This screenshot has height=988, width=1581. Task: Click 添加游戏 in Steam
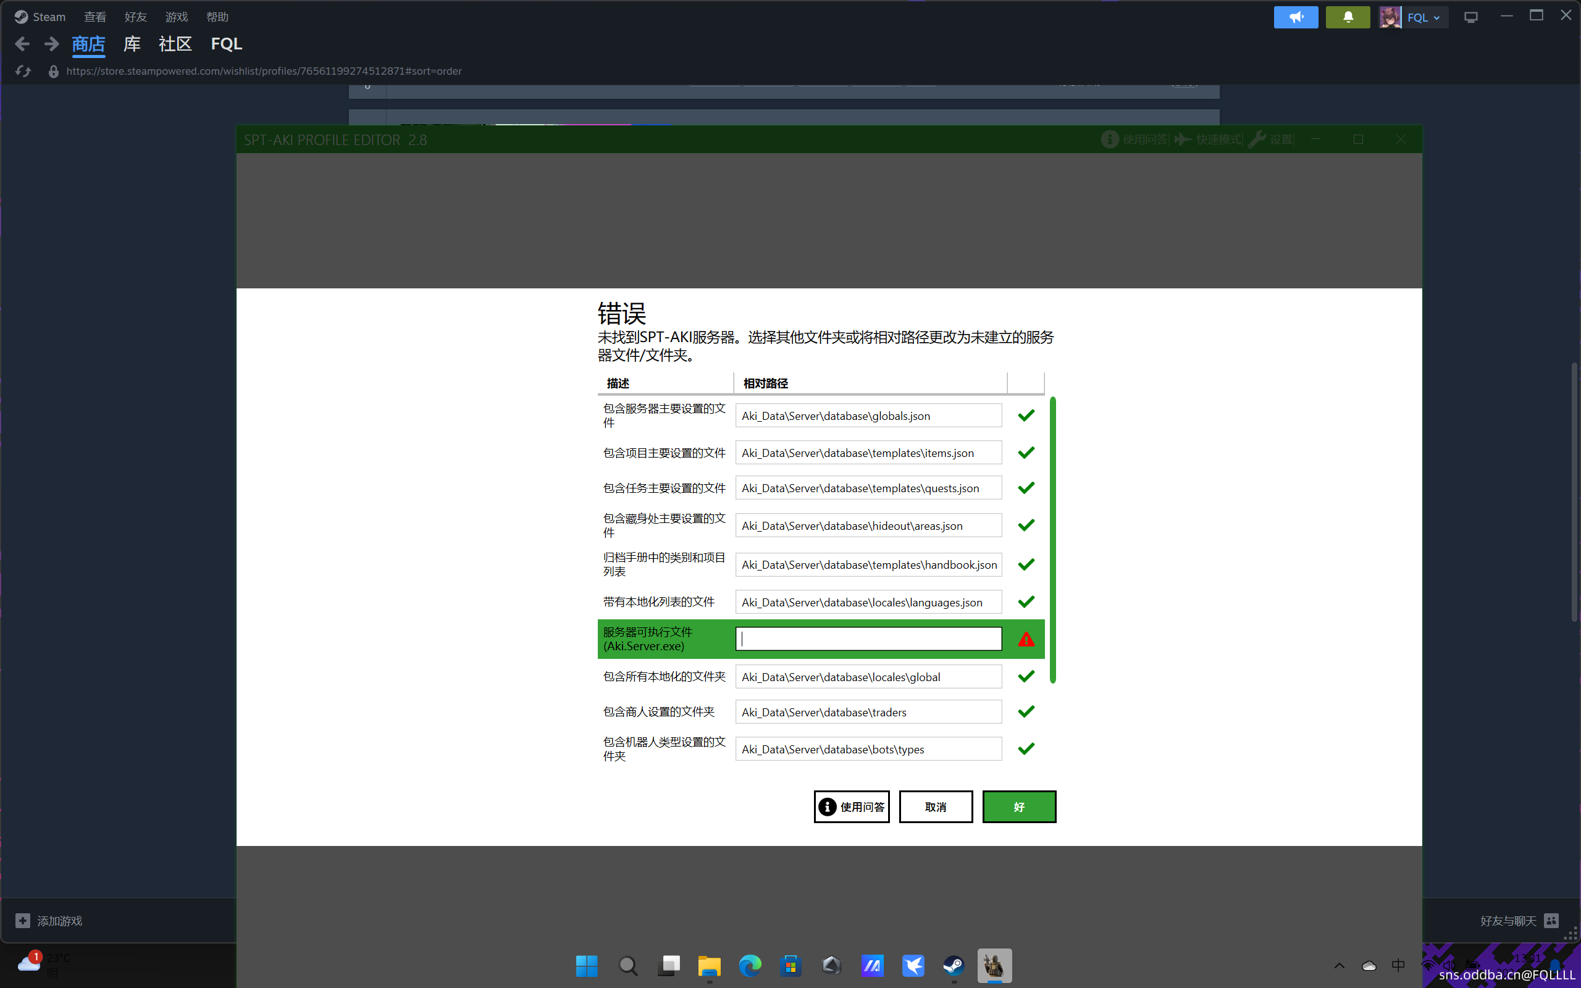(49, 921)
